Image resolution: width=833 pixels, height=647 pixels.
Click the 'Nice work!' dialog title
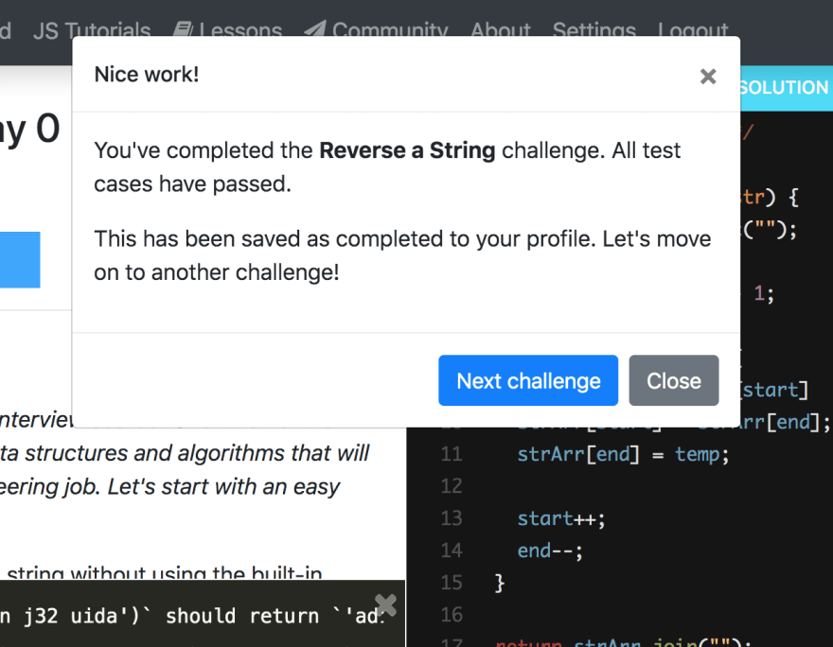coord(147,75)
